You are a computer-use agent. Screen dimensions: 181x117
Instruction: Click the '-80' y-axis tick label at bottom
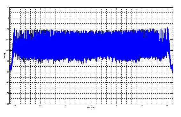tap(8, 104)
